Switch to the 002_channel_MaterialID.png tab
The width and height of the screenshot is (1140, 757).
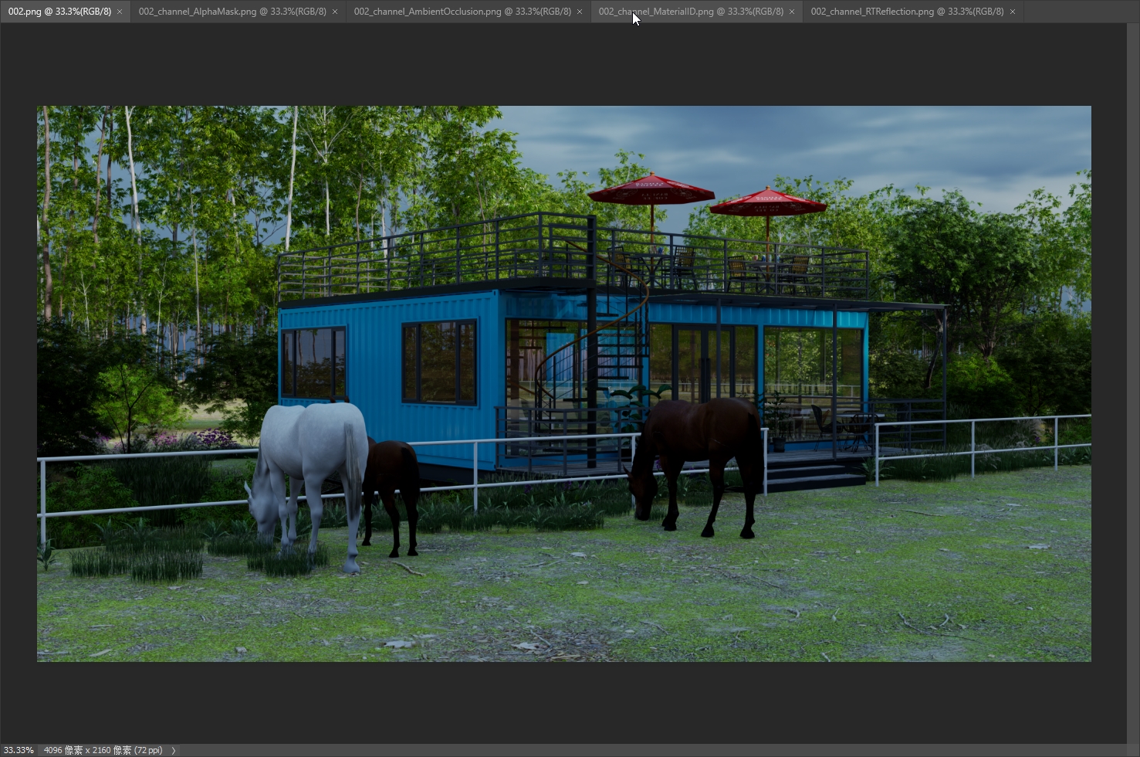coord(691,12)
